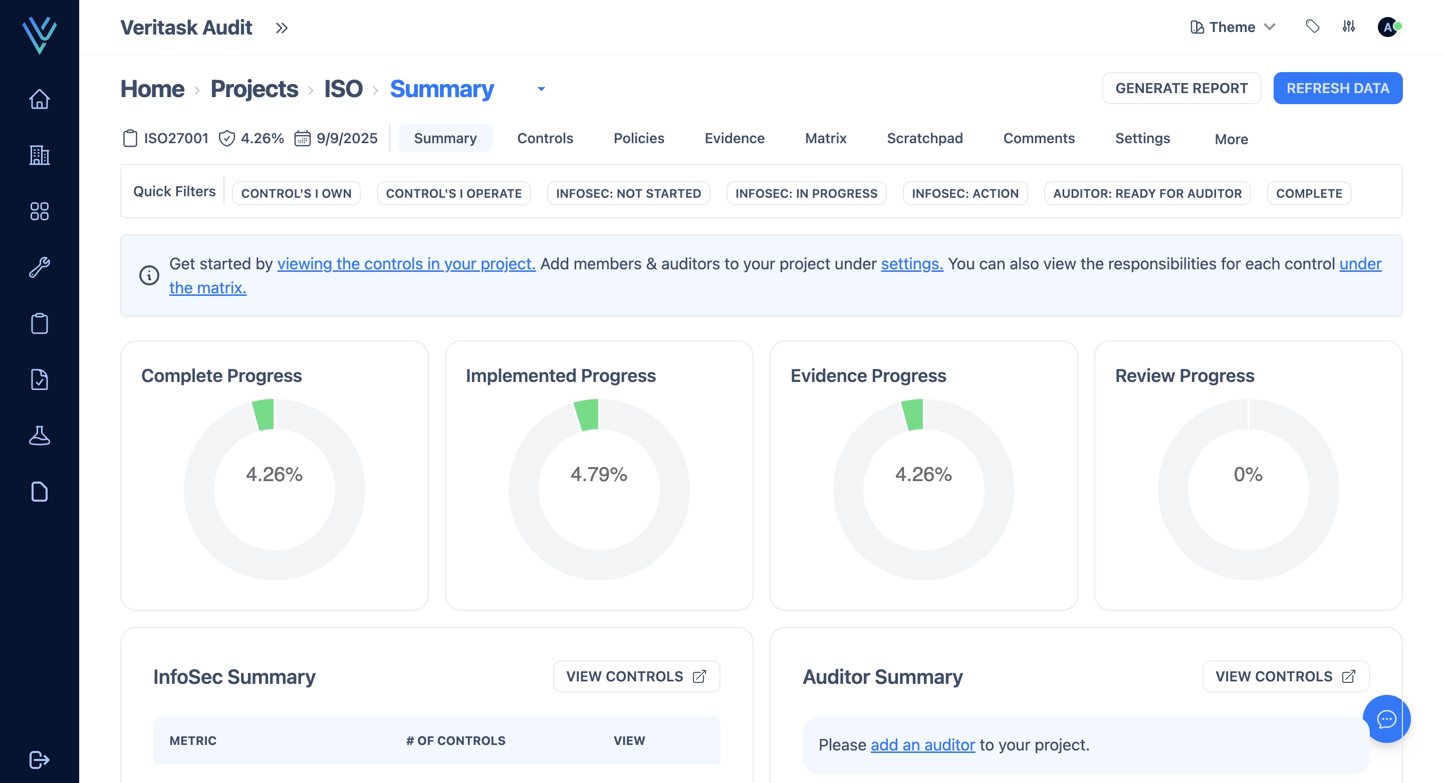Image resolution: width=1443 pixels, height=783 pixels.
Task: Click the info icon in the banner
Action: click(x=149, y=275)
